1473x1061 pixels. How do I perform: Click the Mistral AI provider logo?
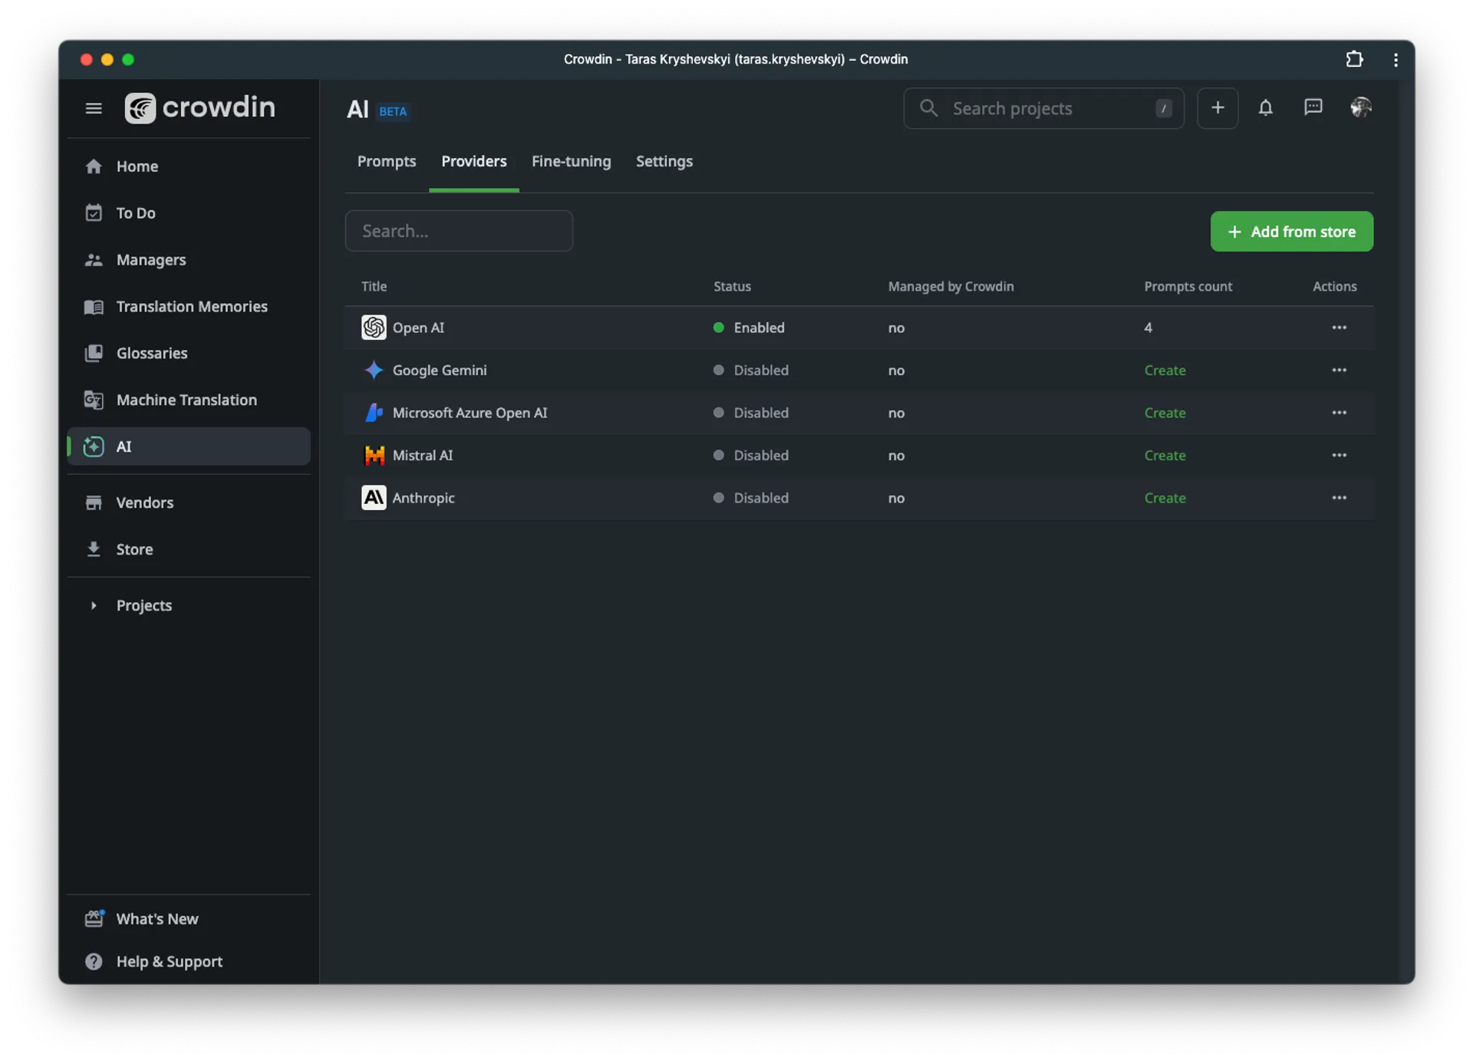374,456
